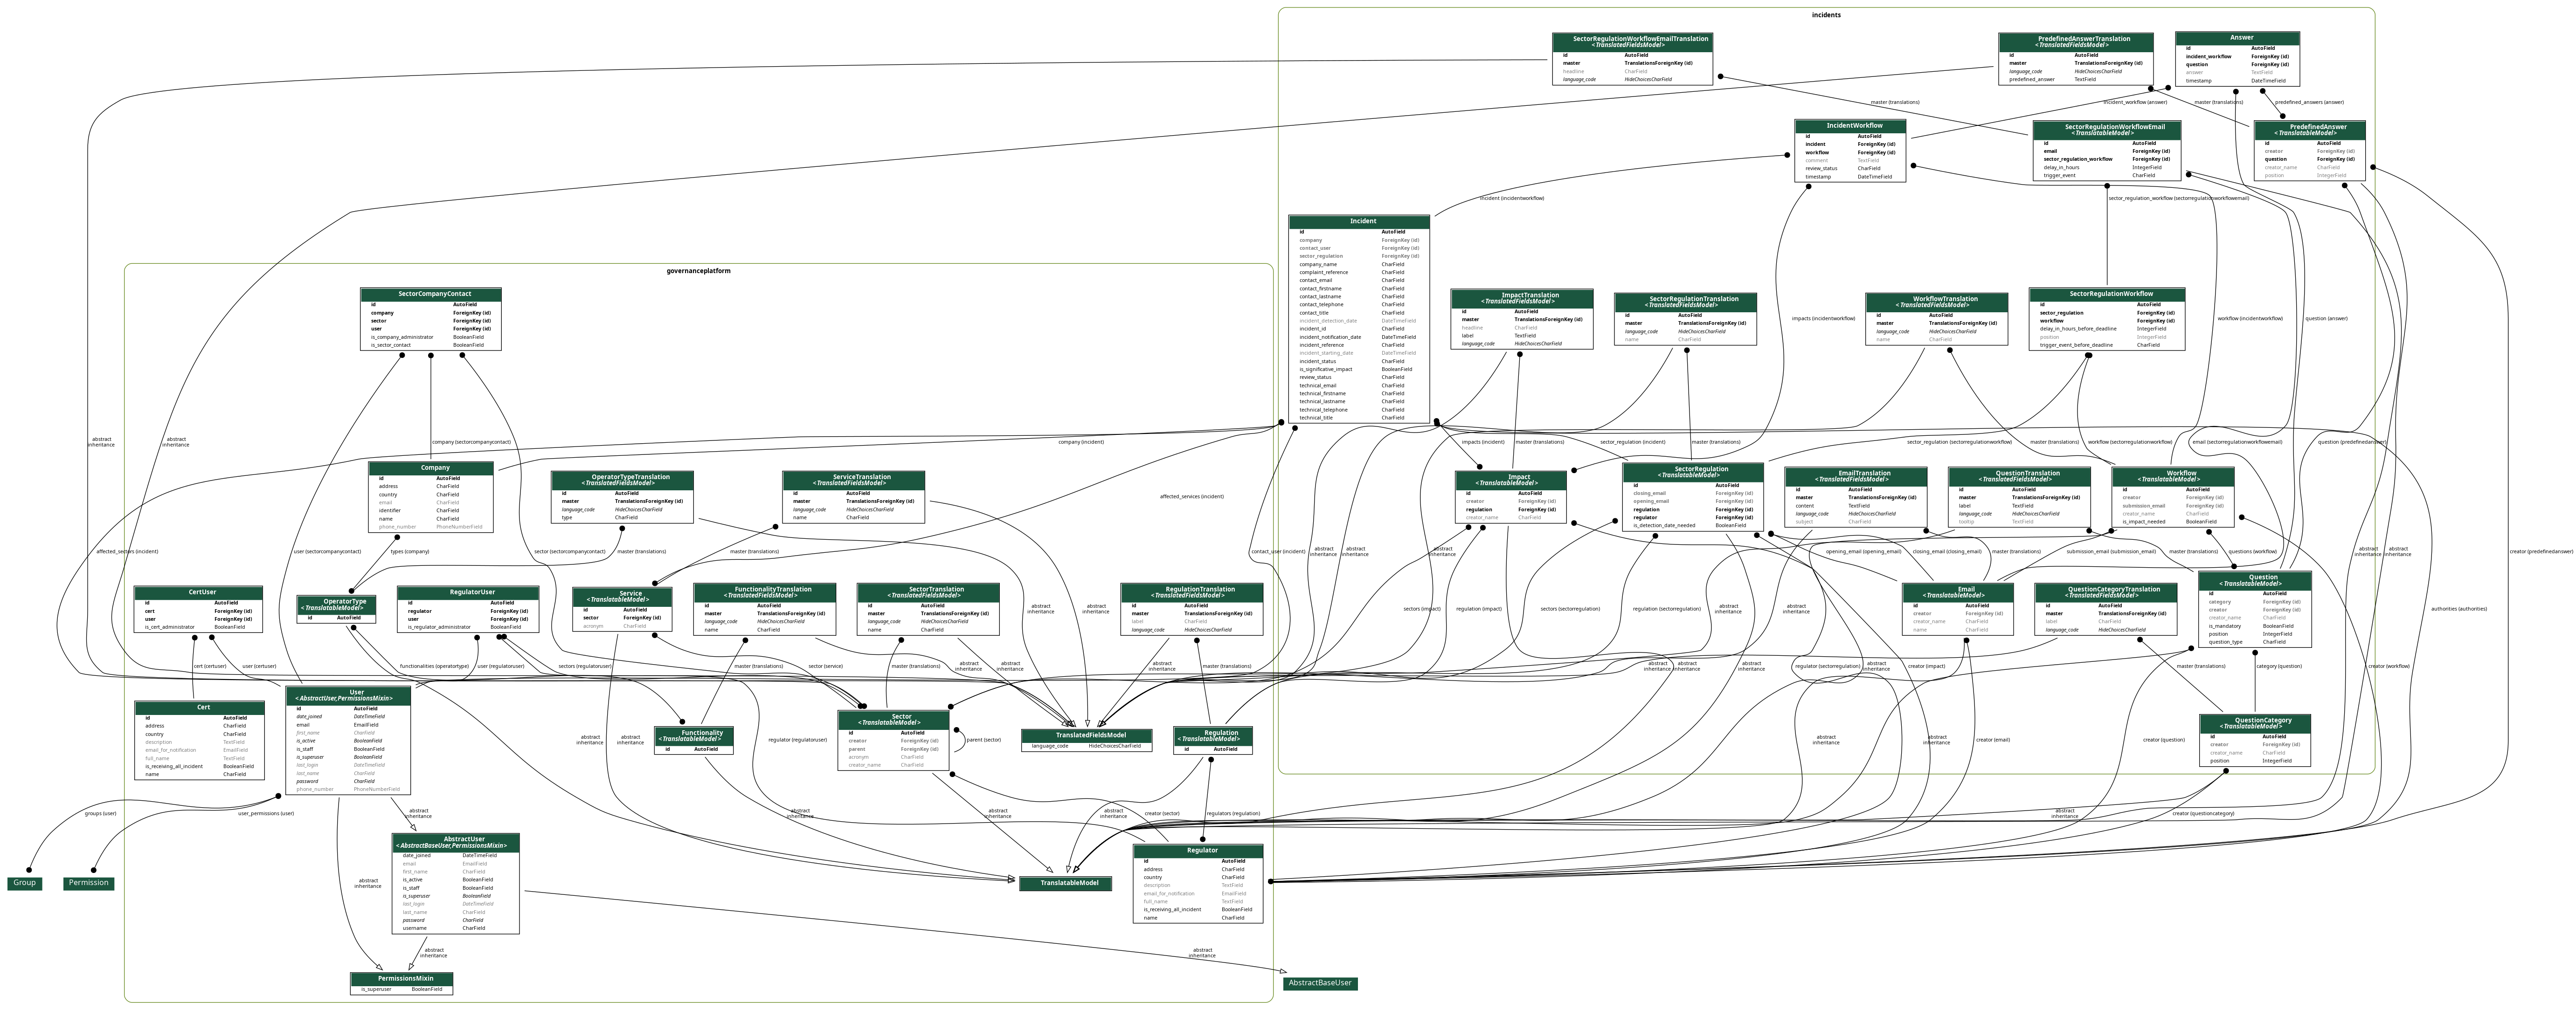Click the Company model header

(x=431, y=467)
